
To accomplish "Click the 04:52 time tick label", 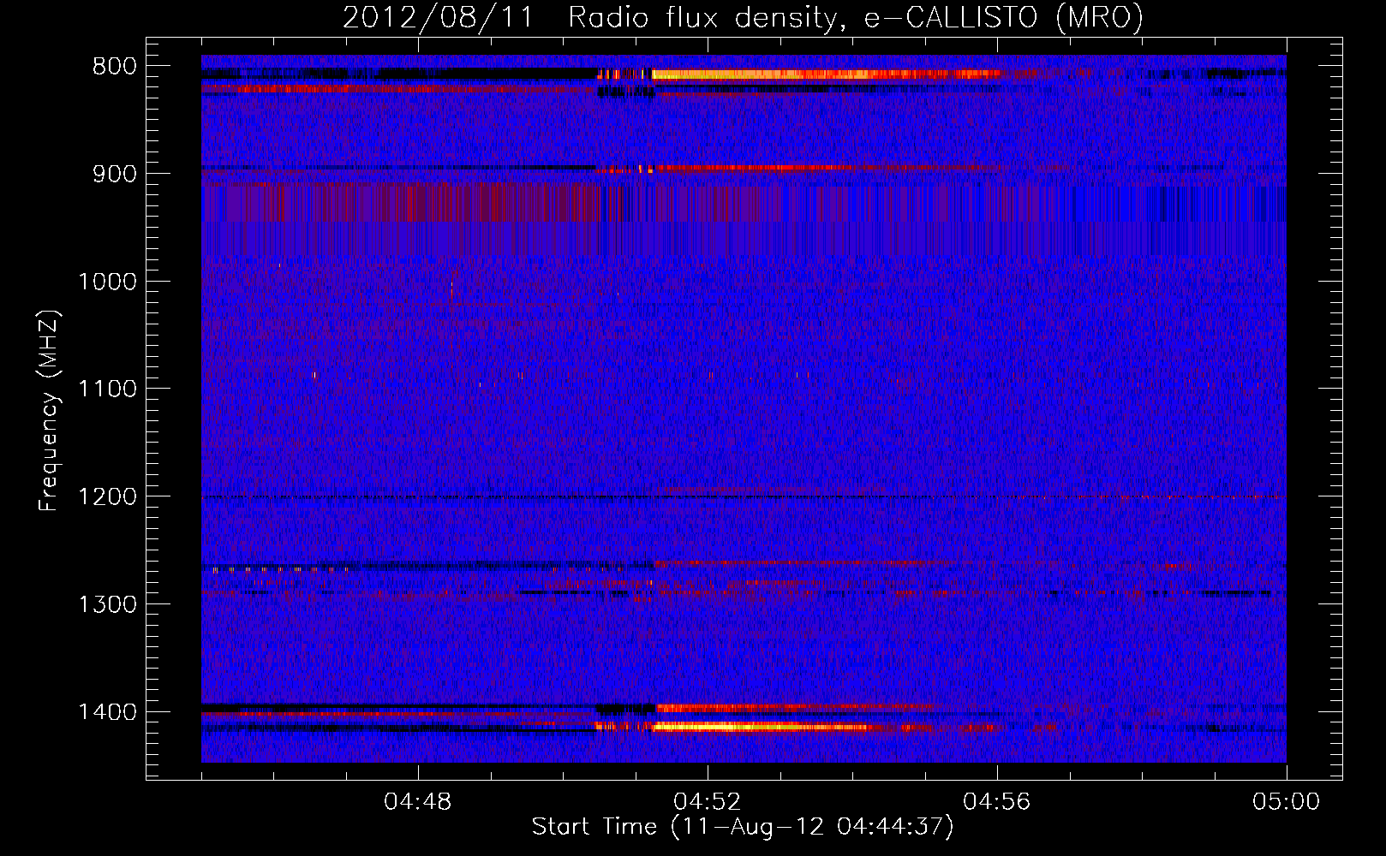I will [708, 802].
